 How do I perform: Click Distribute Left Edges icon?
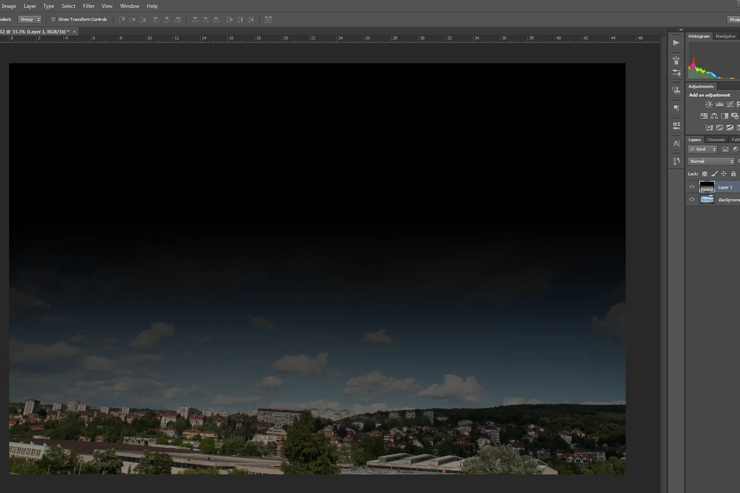(230, 19)
